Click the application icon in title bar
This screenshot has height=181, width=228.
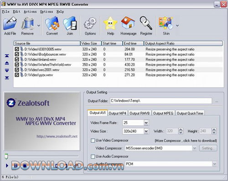pyautogui.click(x=3, y=4)
